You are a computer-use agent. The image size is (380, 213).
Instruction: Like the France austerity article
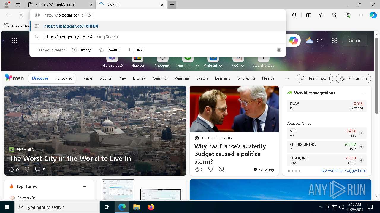[x=199, y=169]
